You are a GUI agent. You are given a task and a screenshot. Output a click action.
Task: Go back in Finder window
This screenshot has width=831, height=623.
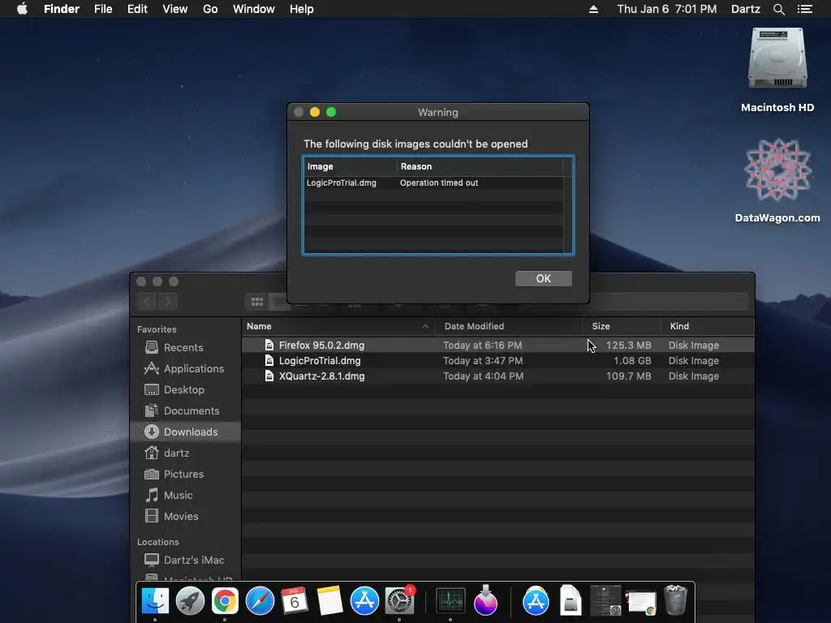pyautogui.click(x=147, y=302)
